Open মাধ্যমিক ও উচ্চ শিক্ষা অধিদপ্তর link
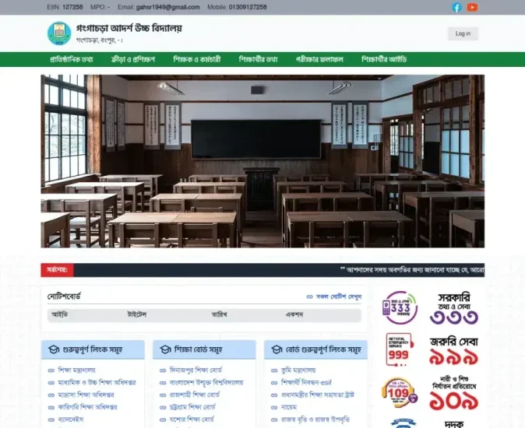The width and height of the screenshot is (525, 428). (x=97, y=383)
